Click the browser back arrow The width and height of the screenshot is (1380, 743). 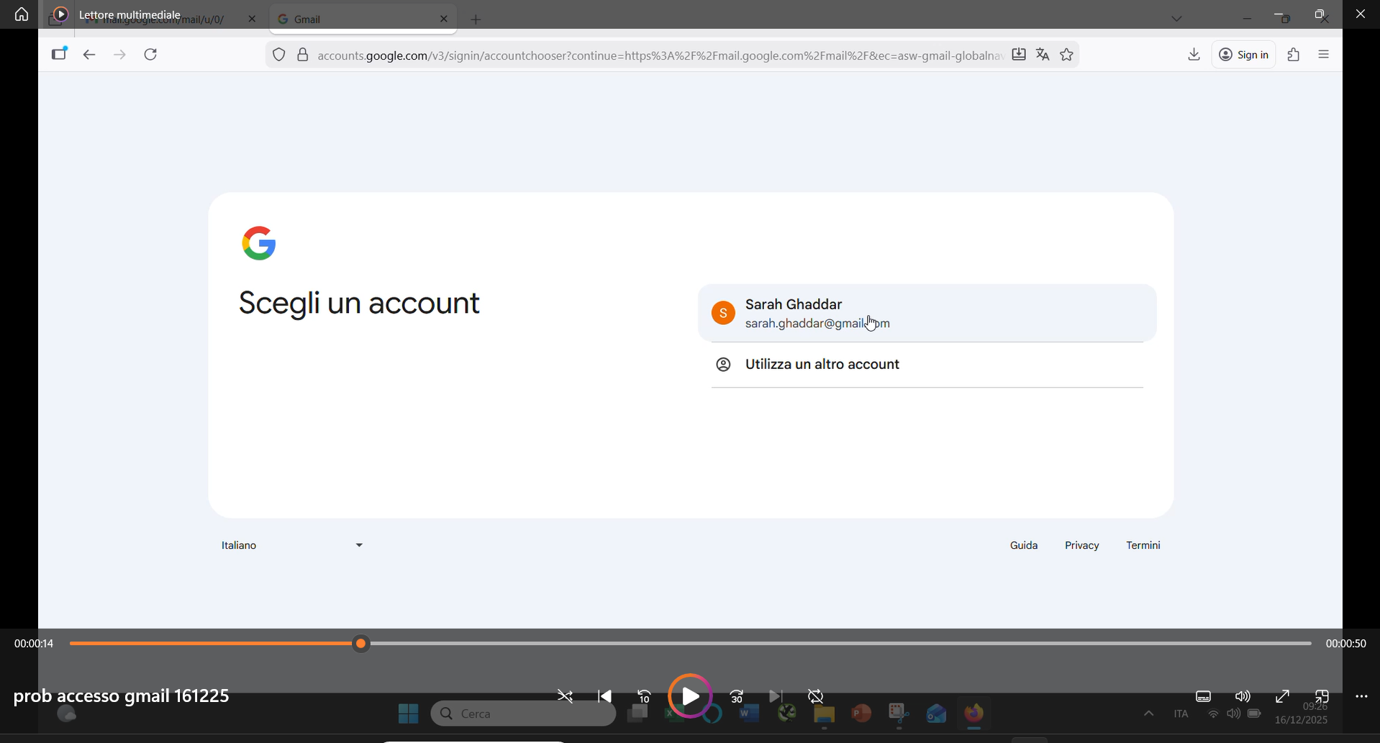tap(89, 55)
